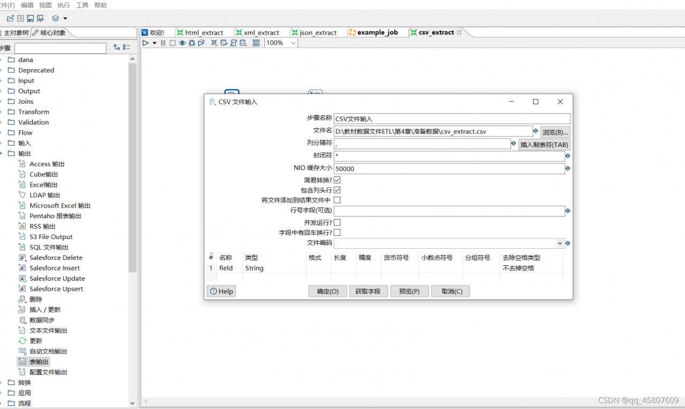
Task: Click the 获取字段 button
Action: click(x=368, y=291)
